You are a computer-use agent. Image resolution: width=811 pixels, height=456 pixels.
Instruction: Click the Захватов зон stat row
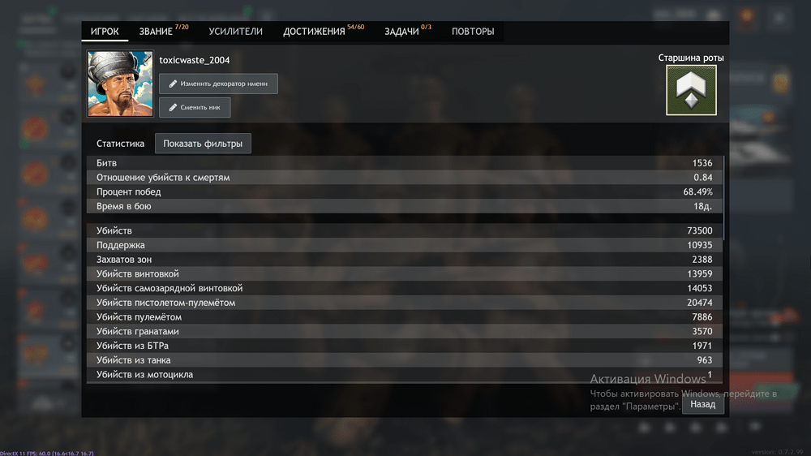[x=404, y=260]
